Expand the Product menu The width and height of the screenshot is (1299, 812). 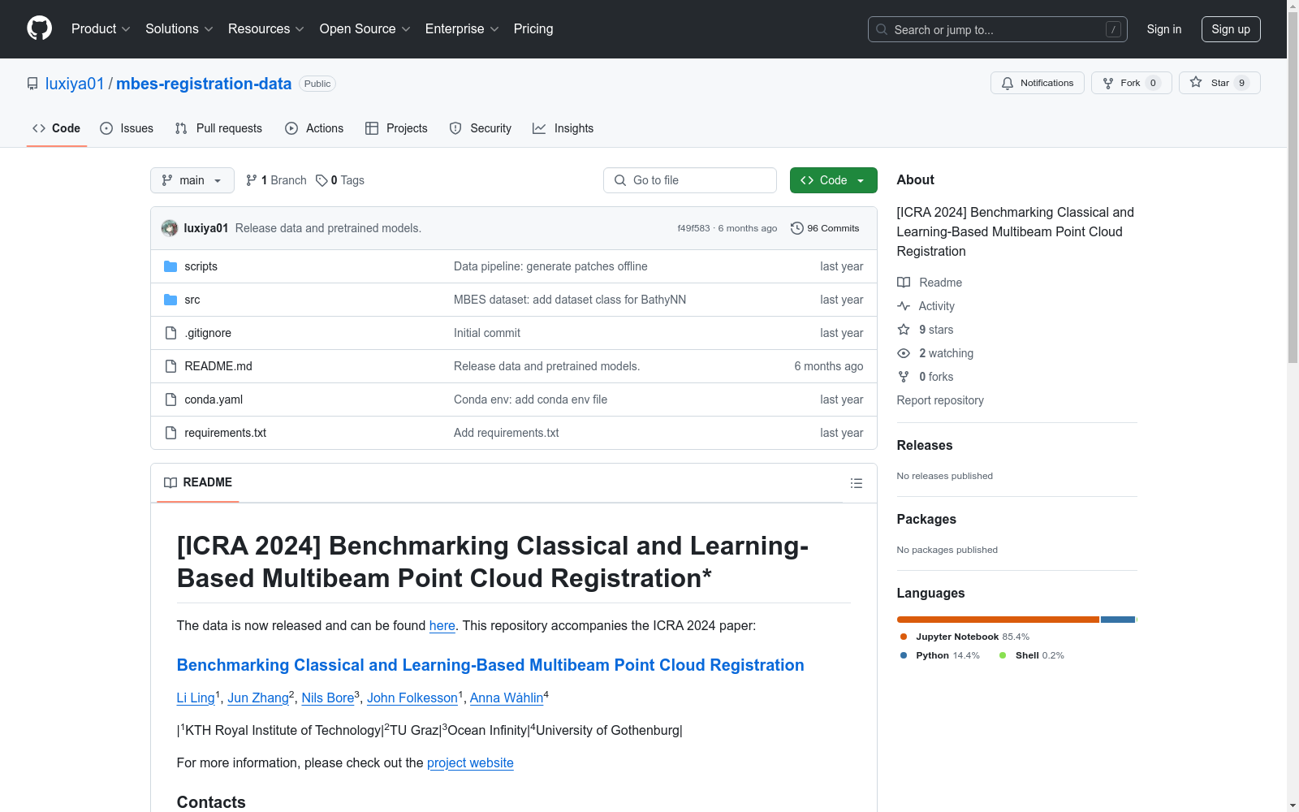coord(101,28)
